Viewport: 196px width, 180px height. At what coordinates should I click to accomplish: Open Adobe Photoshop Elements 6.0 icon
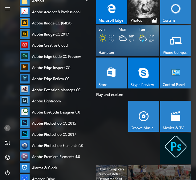coord(25,145)
